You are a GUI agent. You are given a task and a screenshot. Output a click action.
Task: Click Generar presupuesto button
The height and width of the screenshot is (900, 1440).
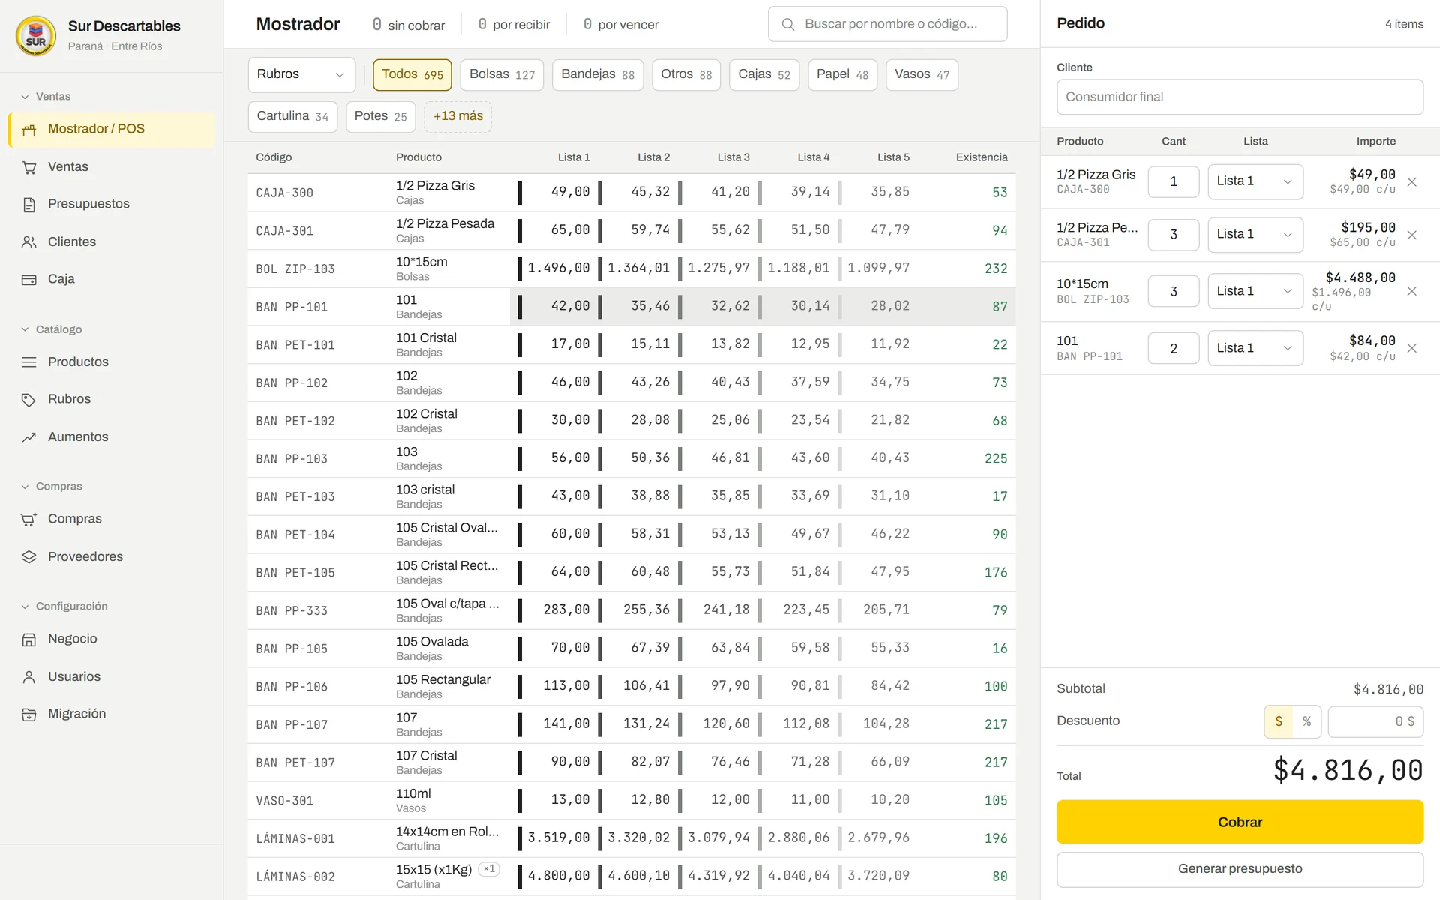pyautogui.click(x=1240, y=868)
